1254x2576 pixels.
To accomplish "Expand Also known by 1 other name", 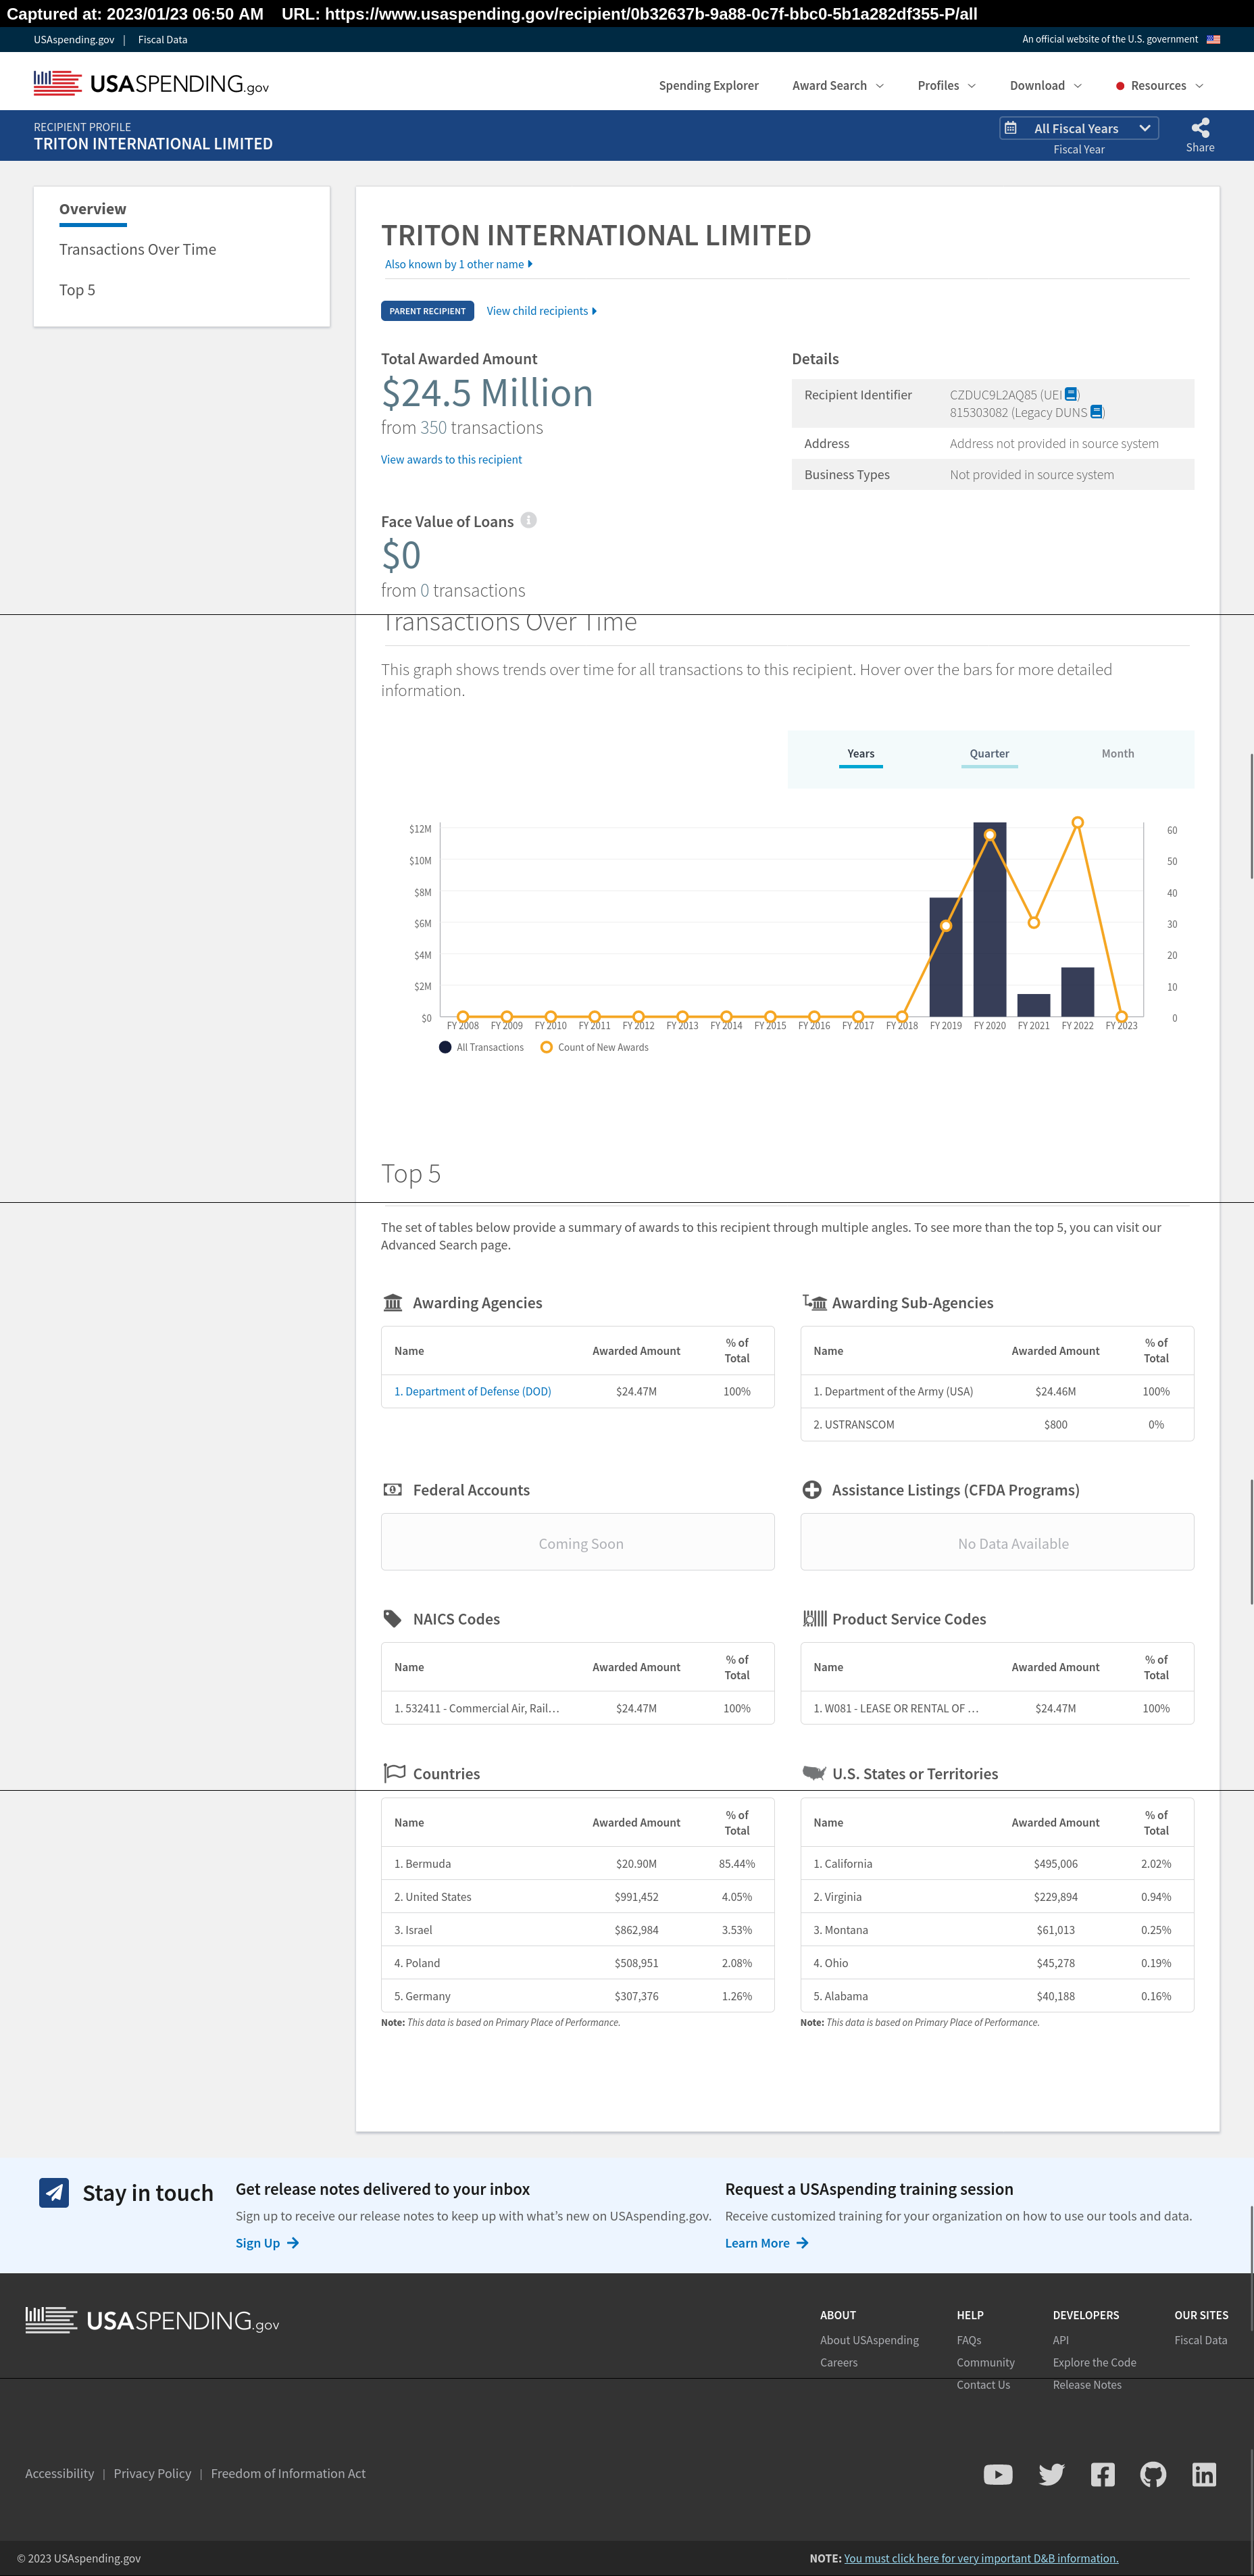I will pyautogui.click(x=458, y=264).
